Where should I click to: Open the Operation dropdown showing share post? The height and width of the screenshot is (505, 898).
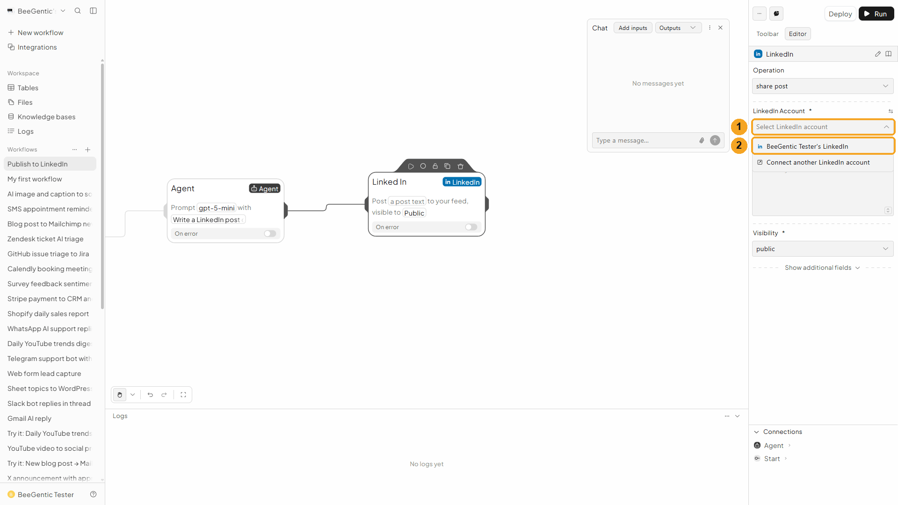pos(823,86)
